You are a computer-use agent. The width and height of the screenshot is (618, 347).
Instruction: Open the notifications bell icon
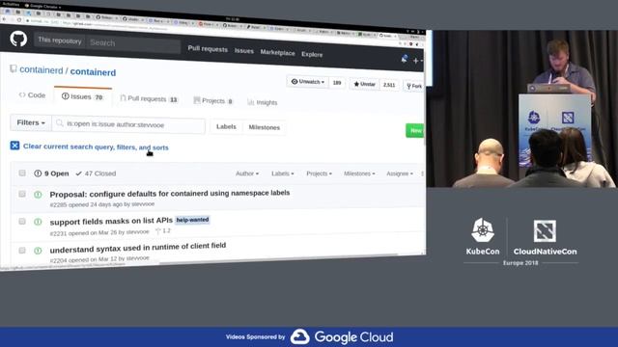click(x=404, y=60)
